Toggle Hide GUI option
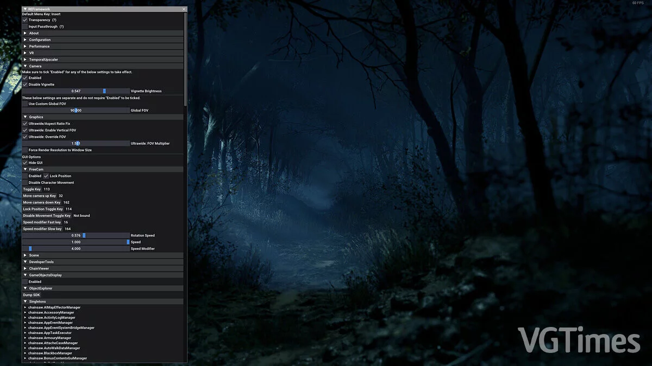This screenshot has height=366, width=652. (24, 162)
